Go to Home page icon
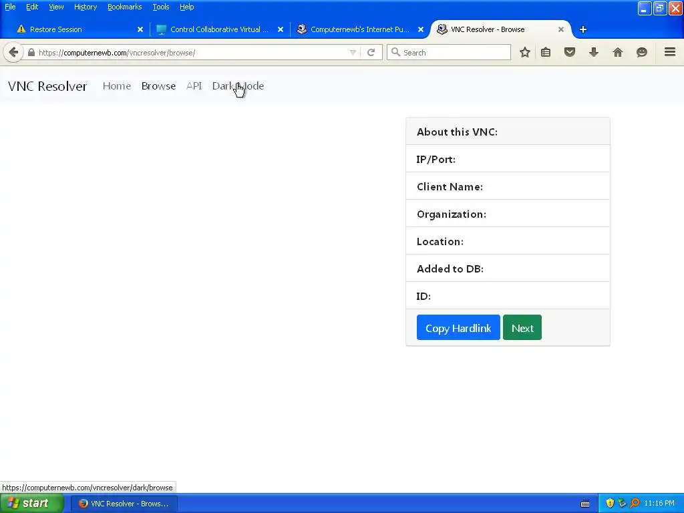 [618, 52]
